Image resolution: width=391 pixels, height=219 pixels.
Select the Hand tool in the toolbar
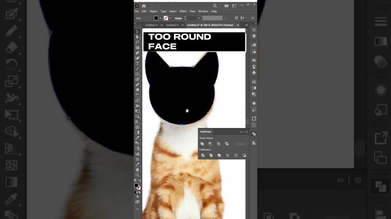pyautogui.click(x=138, y=170)
